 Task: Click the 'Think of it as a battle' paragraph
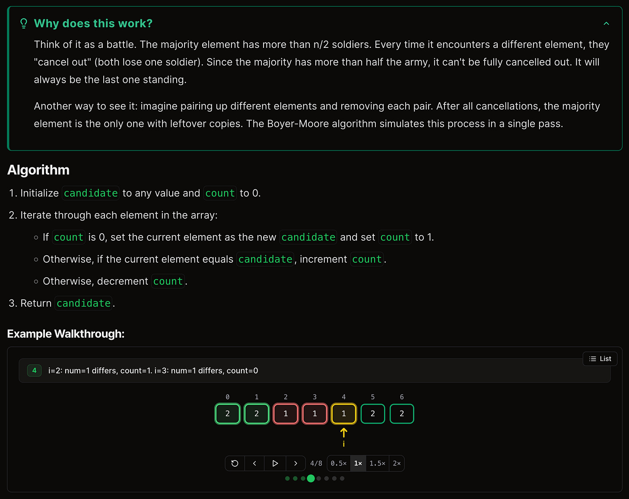click(x=321, y=62)
